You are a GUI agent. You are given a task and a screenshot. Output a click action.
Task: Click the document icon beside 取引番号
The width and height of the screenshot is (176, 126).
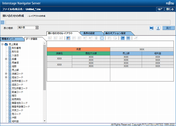coord(10,48)
